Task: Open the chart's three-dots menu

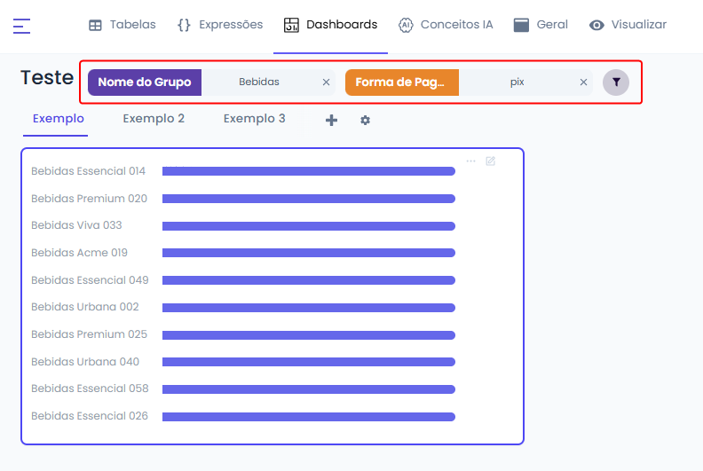Action: tap(470, 161)
